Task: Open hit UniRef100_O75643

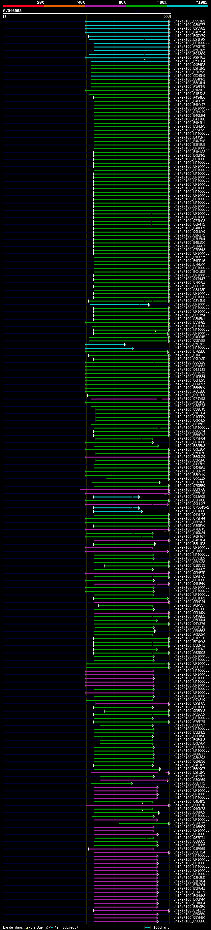Action: click(x=189, y=250)
